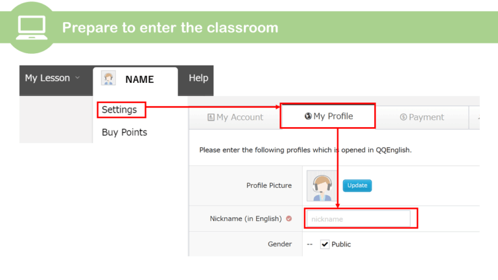Click the small user avatar beside NAME

pyautogui.click(x=108, y=79)
